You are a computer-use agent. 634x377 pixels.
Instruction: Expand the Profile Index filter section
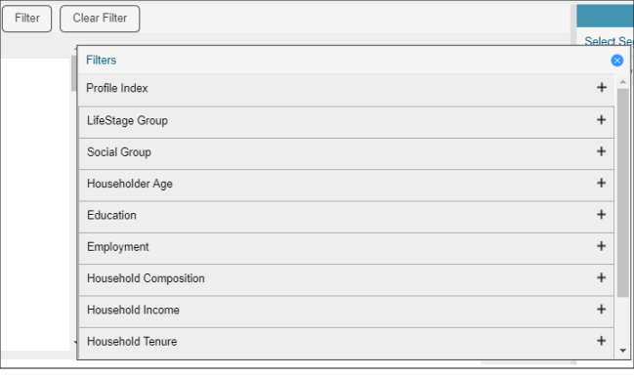[346, 90]
